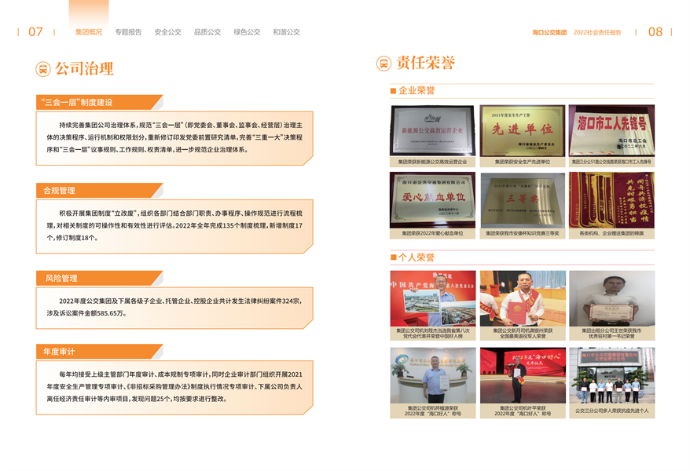Screen dimensions: 690x471
Task: Click page number 08 in the header
Action: click(655, 32)
